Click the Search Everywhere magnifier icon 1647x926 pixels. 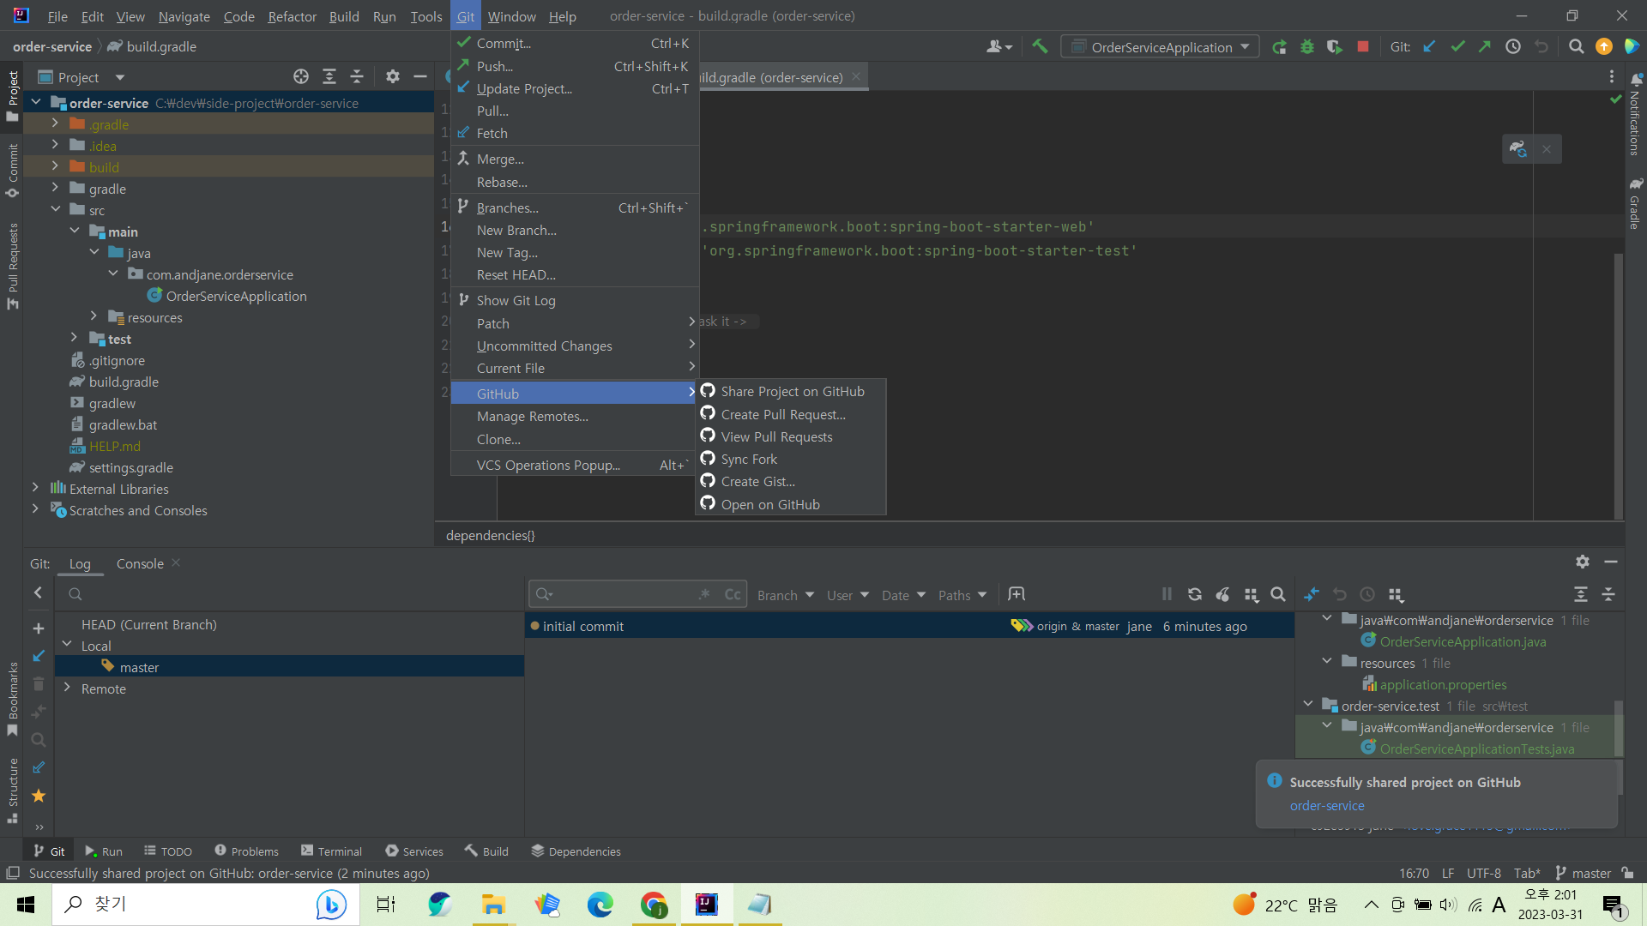[1576, 47]
